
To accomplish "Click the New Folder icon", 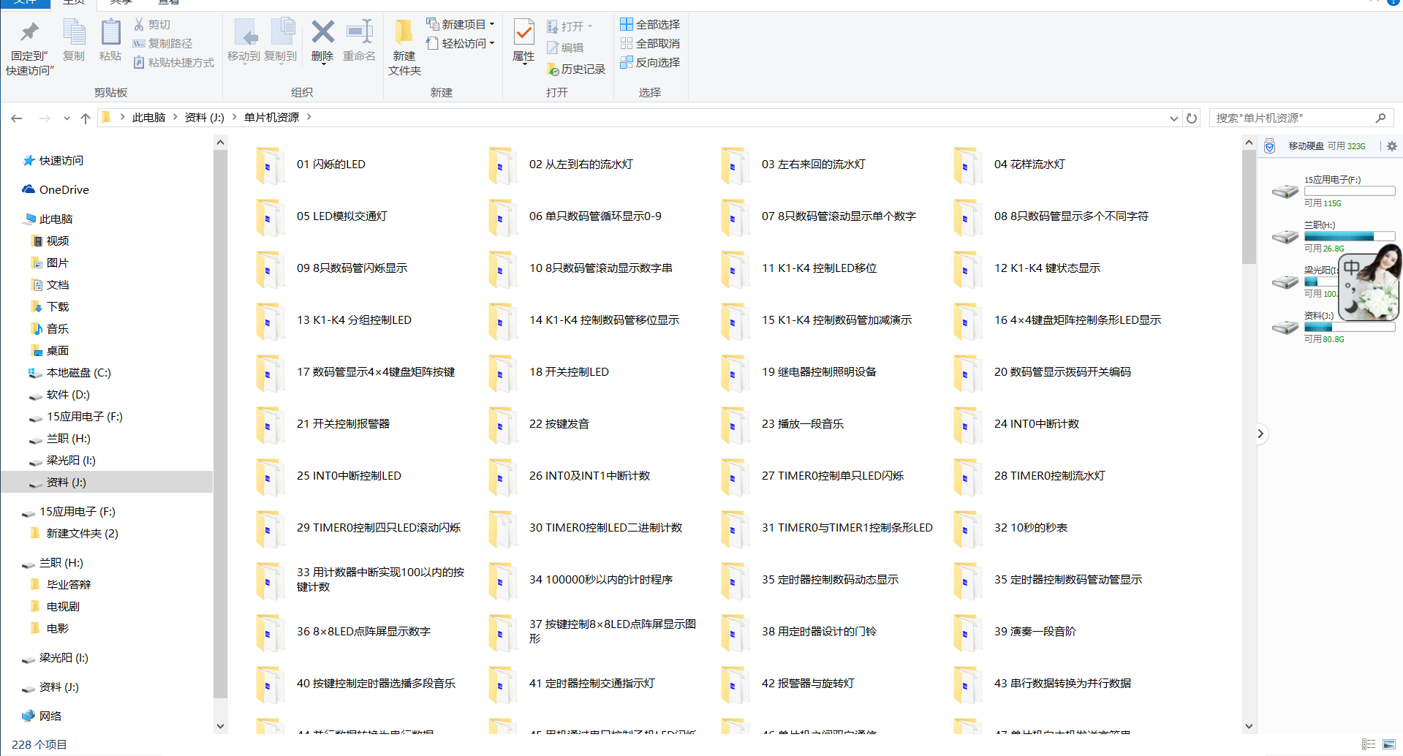I will tap(404, 32).
